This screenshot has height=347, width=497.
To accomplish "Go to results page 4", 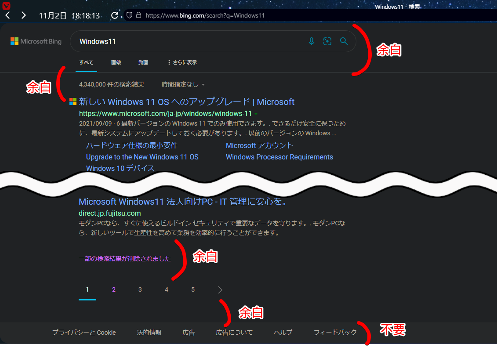I will [x=167, y=289].
